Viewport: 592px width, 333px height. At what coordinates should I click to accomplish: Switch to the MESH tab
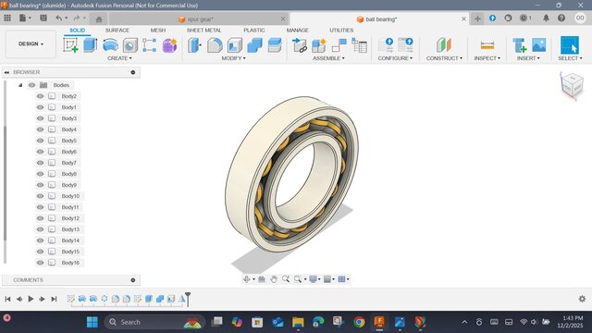158,31
